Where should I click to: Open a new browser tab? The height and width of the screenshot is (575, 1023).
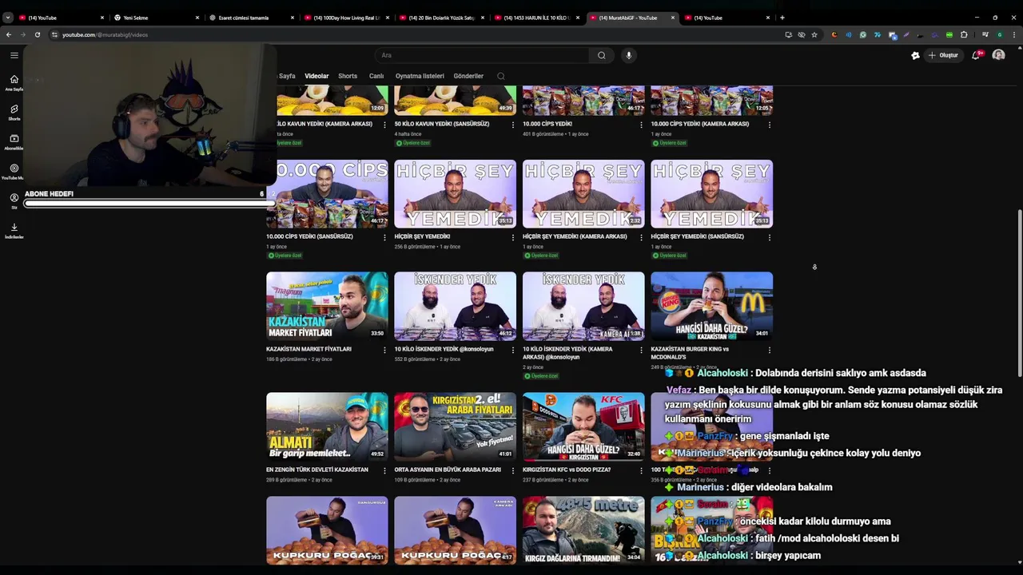pyautogui.click(x=782, y=18)
